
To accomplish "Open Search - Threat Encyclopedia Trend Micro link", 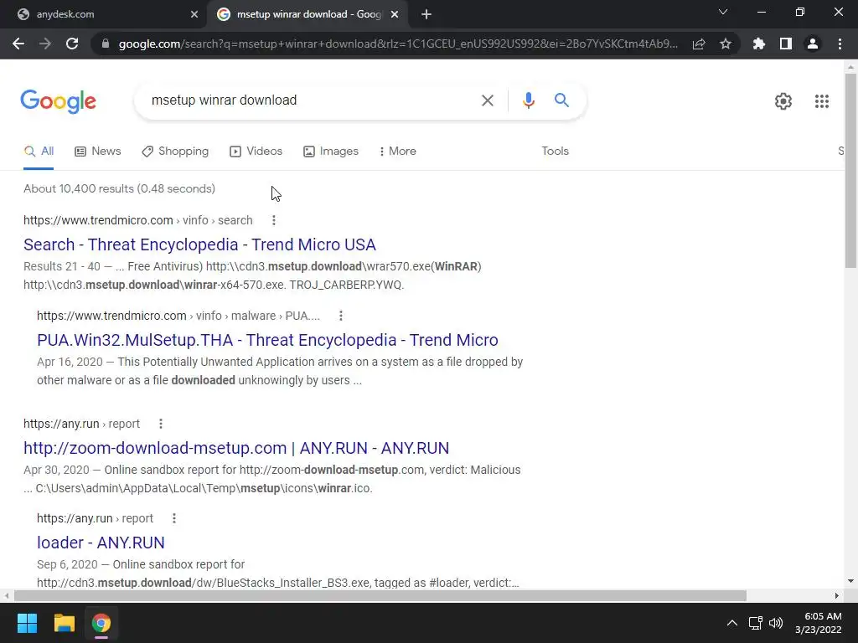I will [199, 244].
